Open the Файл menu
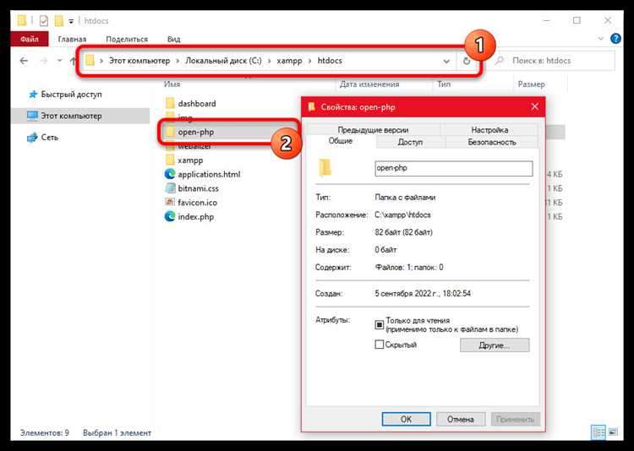Screen dimensions: 634x451 pyautogui.click(x=30, y=39)
